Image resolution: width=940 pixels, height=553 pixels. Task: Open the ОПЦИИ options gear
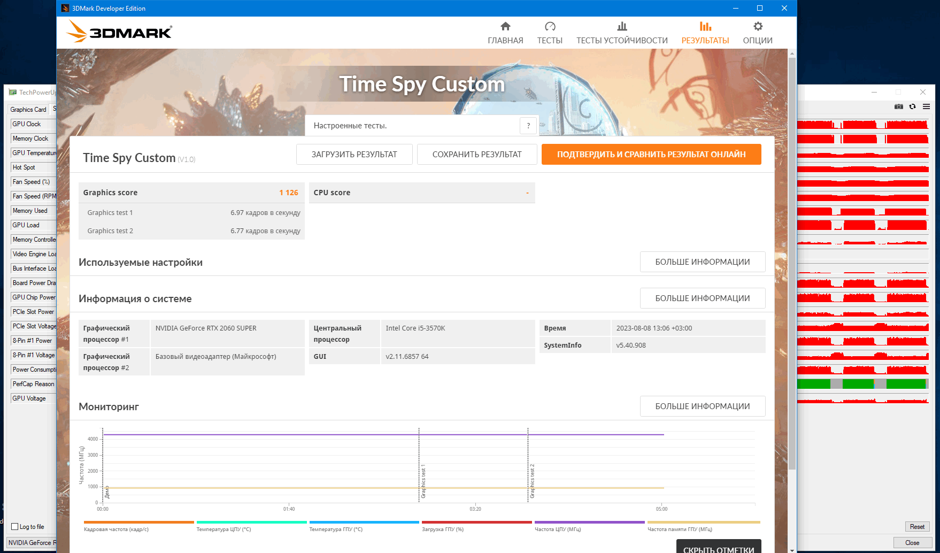(x=758, y=33)
